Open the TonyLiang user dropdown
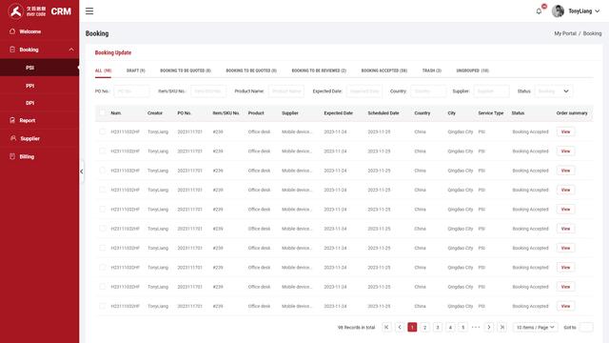 (598, 10)
